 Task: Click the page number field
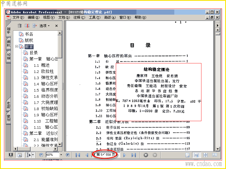coord(106,155)
